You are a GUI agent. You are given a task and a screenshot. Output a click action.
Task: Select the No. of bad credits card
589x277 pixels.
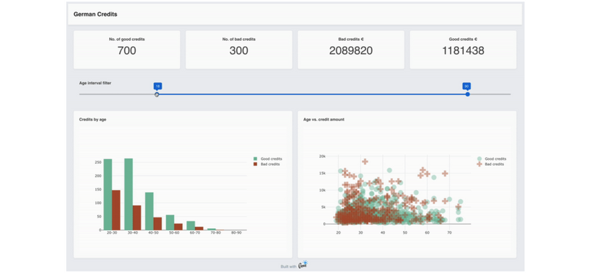239,50
